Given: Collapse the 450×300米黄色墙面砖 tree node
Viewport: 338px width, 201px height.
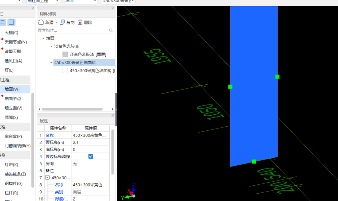Looking at the screenshot, I should coord(51,63).
